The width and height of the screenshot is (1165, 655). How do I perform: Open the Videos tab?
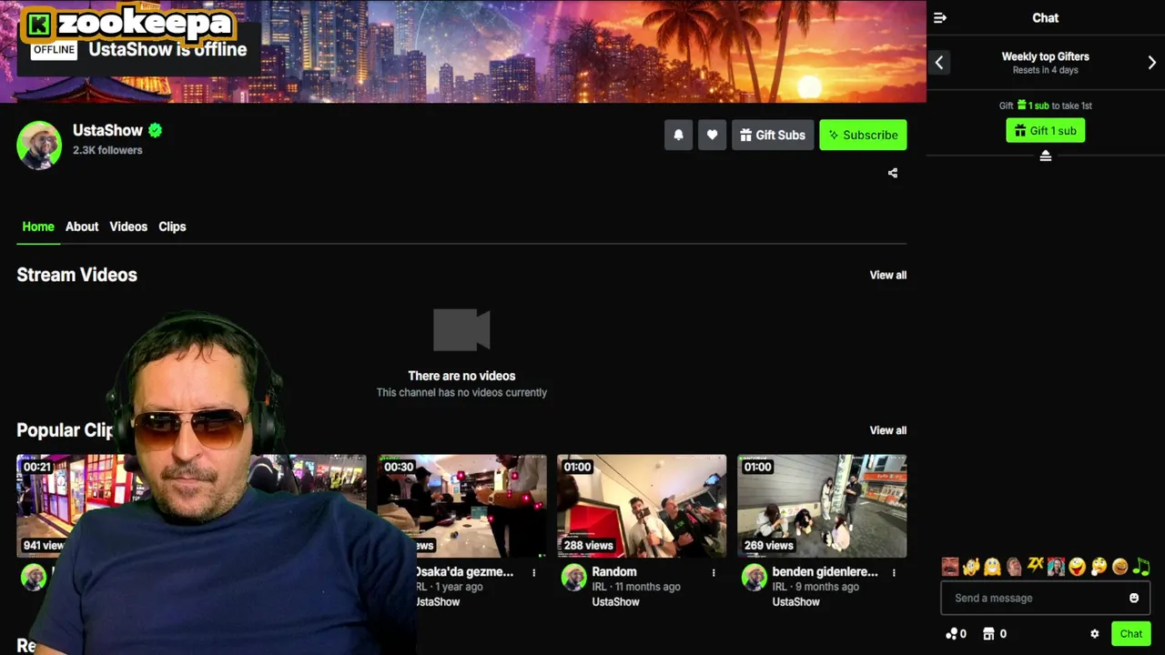click(x=128, y=227)
